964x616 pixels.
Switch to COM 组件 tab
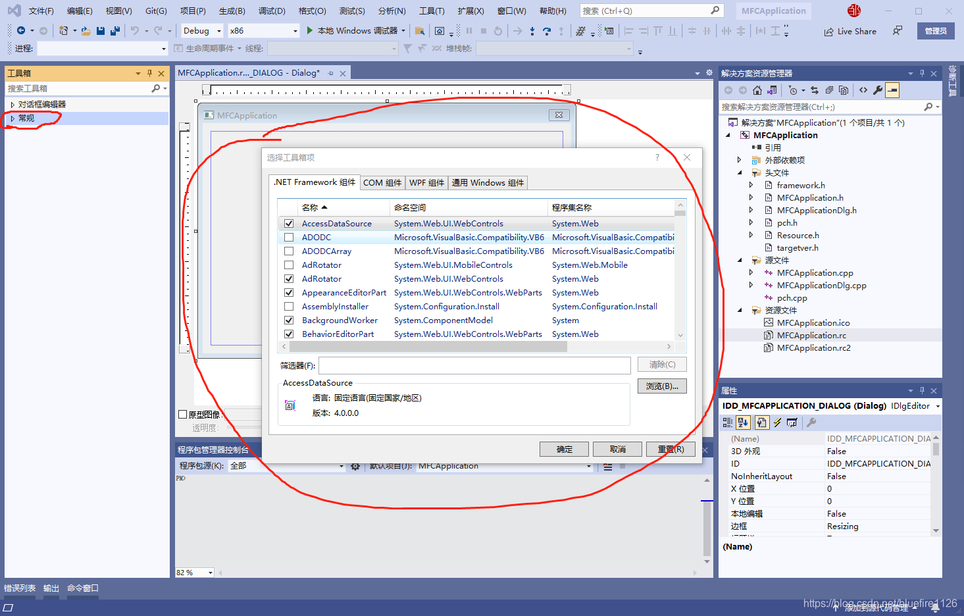click(x=382, y=183)
